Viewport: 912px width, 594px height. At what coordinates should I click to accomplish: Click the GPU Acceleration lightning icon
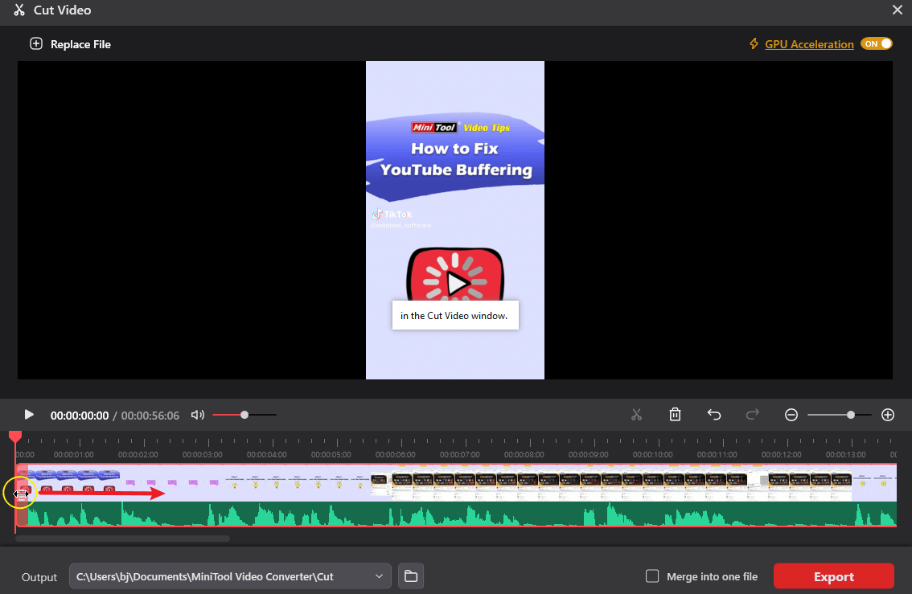tap(754, 43)
